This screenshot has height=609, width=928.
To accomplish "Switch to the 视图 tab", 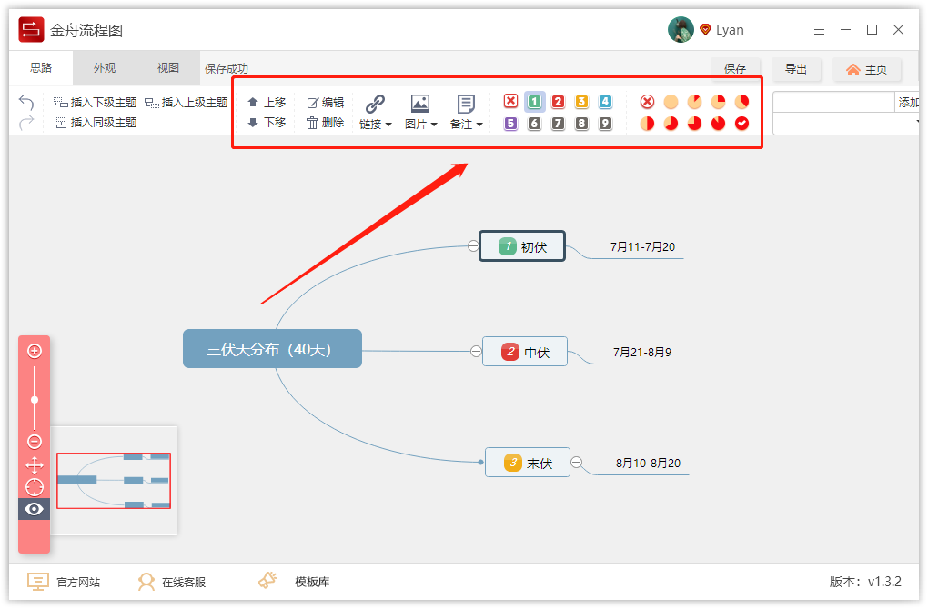I will [x=168, y=68].
